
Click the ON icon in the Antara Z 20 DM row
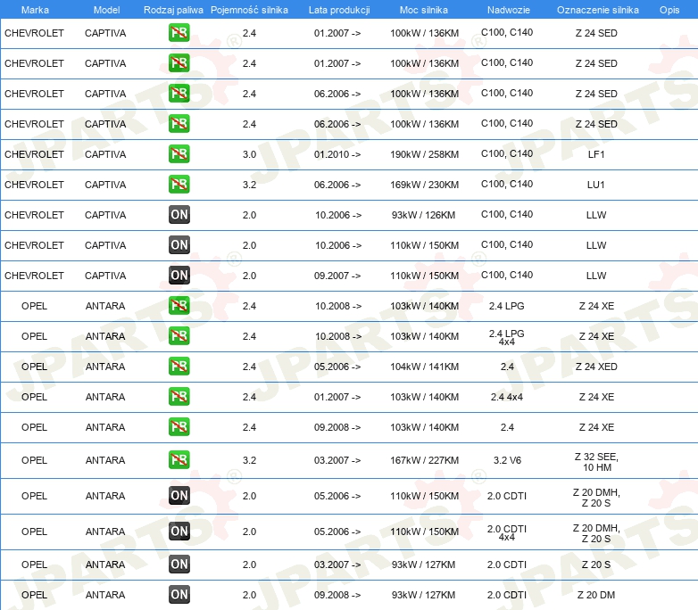179,595
